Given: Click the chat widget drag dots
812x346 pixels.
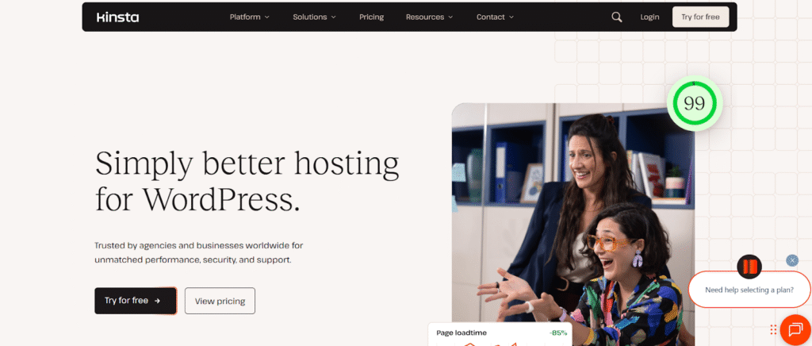Looking at the screenshot, I should 773,329.
